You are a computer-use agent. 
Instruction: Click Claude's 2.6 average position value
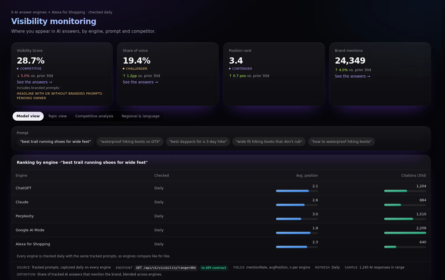[315, 200]
